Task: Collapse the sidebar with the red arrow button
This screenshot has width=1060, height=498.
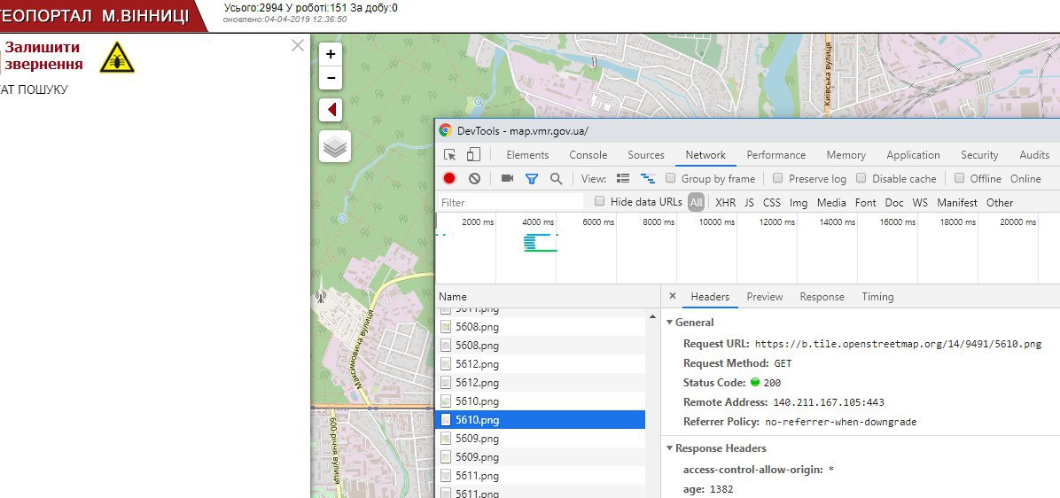Action: 331,110
